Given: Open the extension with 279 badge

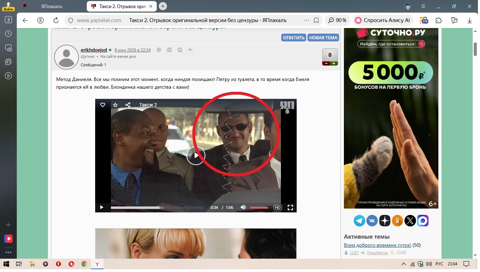Looking at the screenshot, I should 424,20.
